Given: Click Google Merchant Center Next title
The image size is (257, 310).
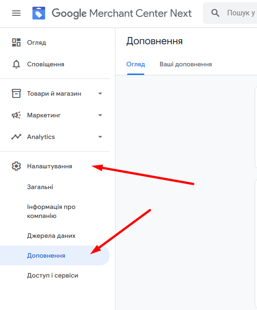Looking at the screenshot, I should 122,14.
